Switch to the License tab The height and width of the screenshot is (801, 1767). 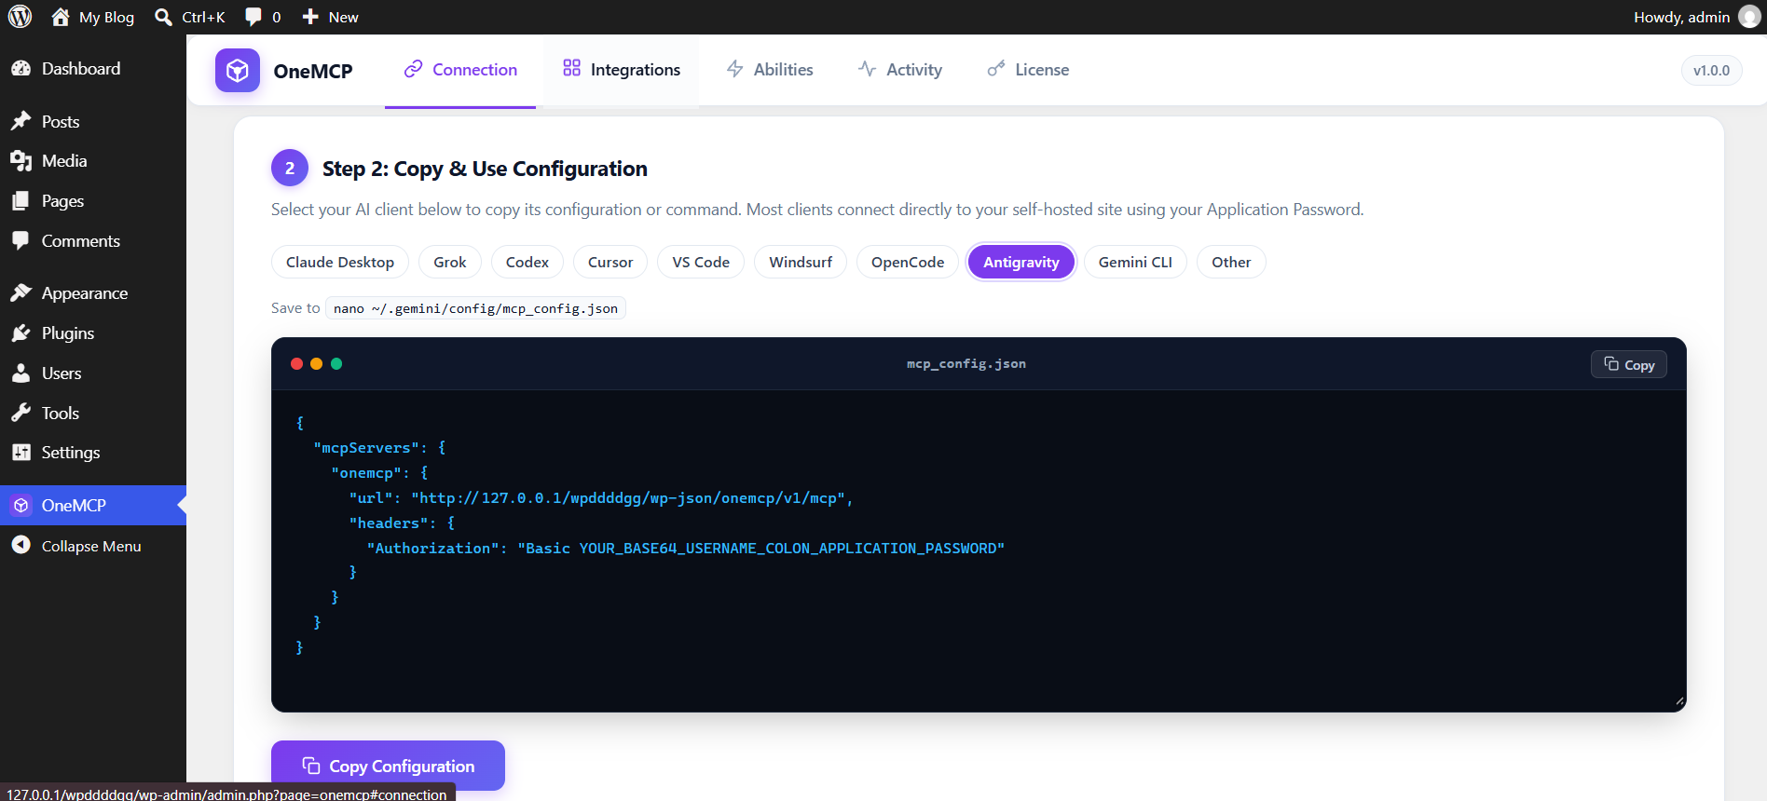(x=1029, y=70)
